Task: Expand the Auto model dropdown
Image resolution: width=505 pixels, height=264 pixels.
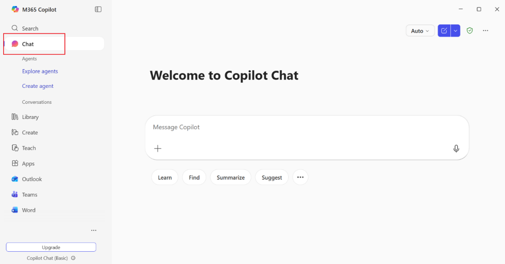Action: (420, 31)
